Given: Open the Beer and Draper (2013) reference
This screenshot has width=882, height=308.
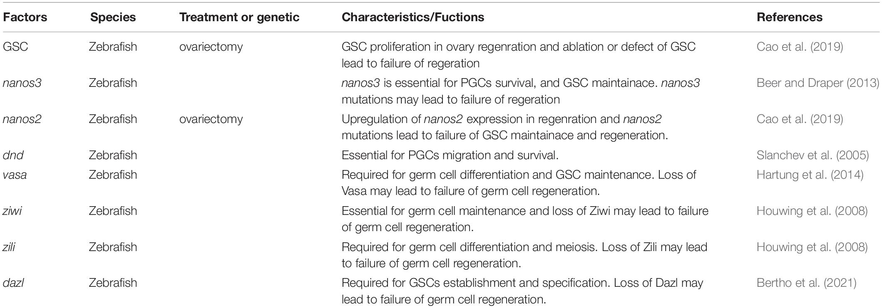Looking at the screenshot, I should click(818, 83).
